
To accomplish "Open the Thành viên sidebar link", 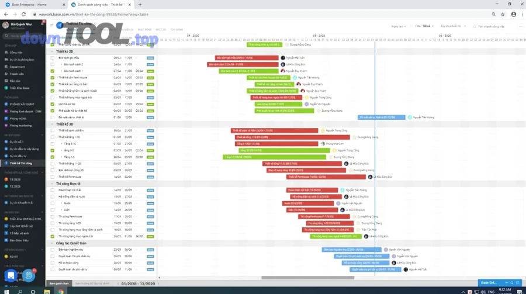I will point(16,74).
